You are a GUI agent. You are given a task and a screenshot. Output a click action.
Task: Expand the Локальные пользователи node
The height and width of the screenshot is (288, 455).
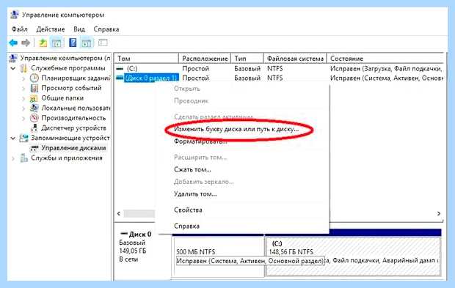(23, 108)
